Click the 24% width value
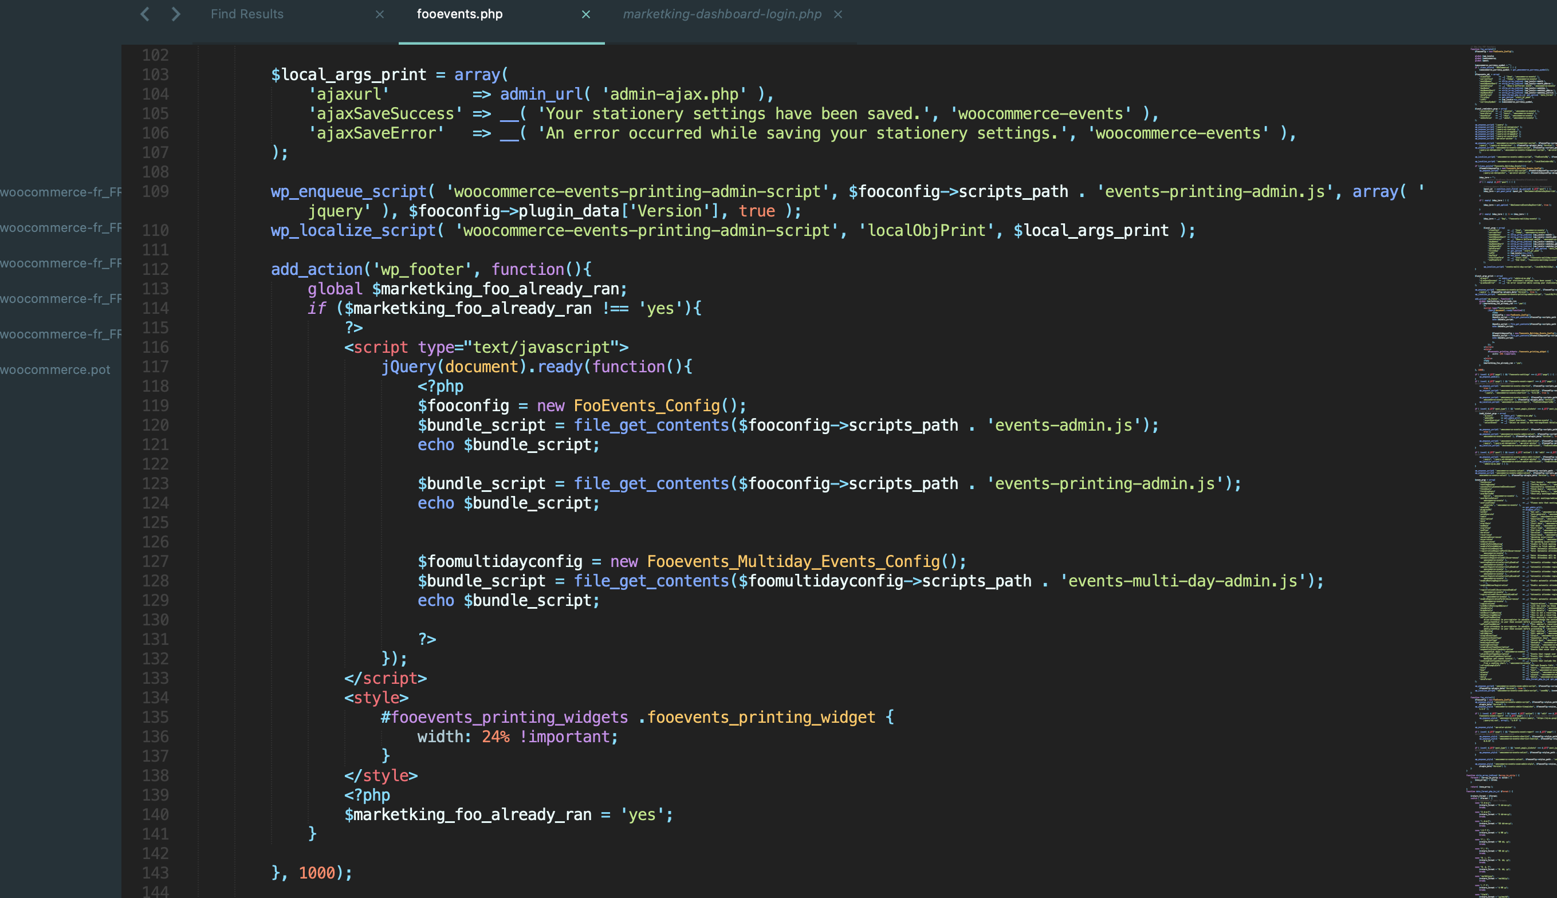Viewport: 1557px width, 898px height. 496,736
